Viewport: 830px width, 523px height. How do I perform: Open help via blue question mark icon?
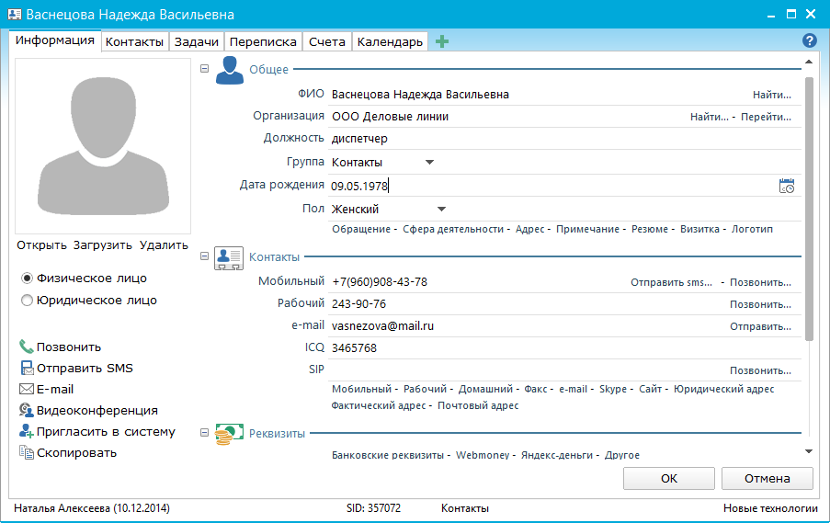[810, 40]
